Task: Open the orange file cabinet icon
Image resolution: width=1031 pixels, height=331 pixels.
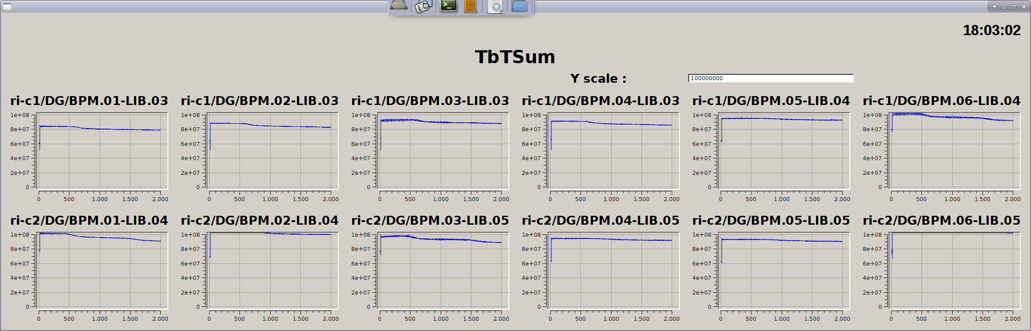Action: pyautogui.click(x=471, y=6)
